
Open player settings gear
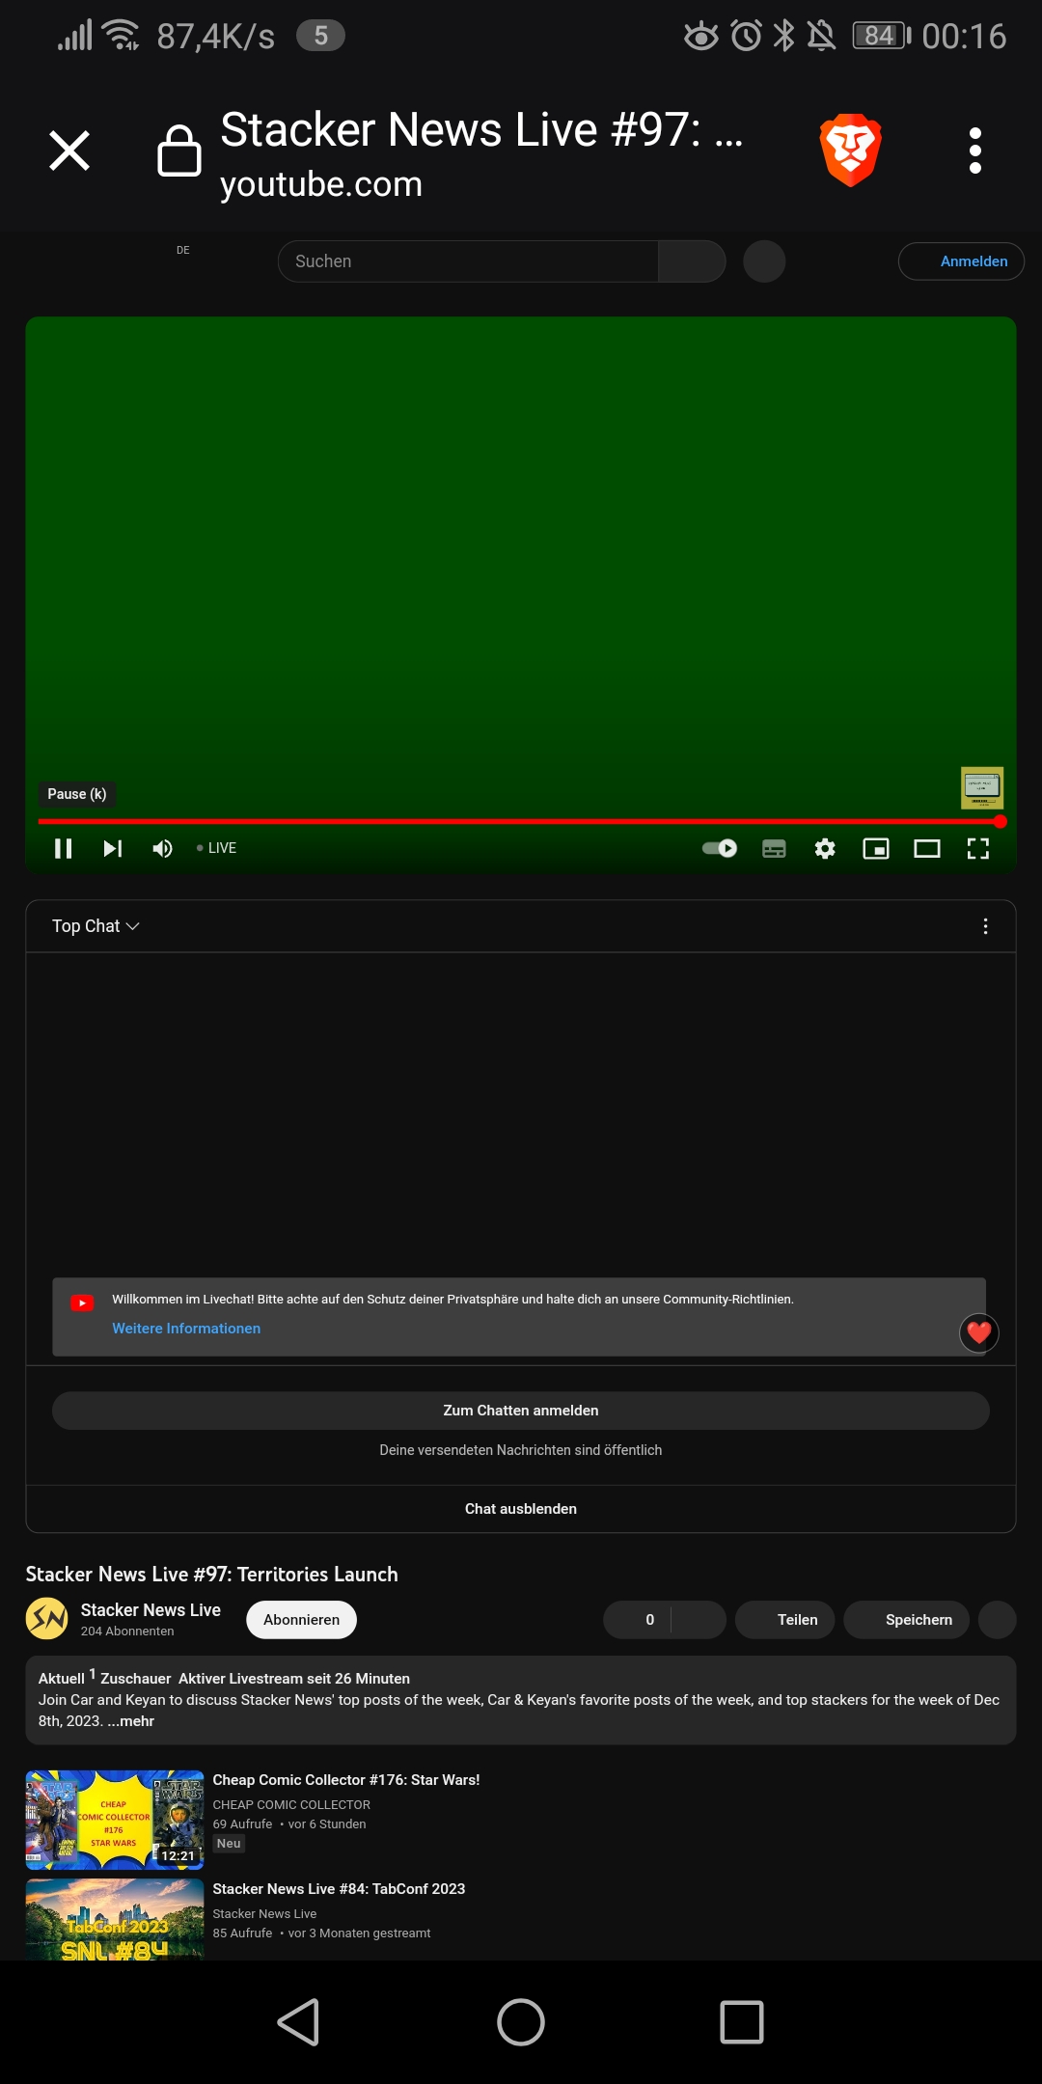(825, 848)
